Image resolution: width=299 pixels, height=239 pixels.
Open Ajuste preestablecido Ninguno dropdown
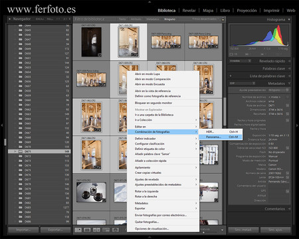(x=278, y=90)
